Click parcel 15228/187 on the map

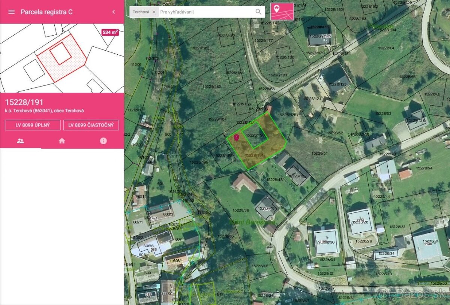(217, 119)
